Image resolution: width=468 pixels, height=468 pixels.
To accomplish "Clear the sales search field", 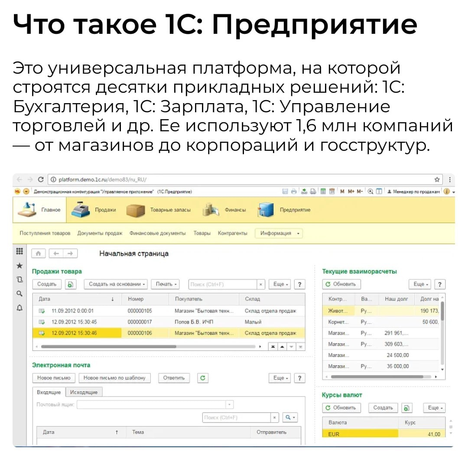I will [x=260, y=284].
